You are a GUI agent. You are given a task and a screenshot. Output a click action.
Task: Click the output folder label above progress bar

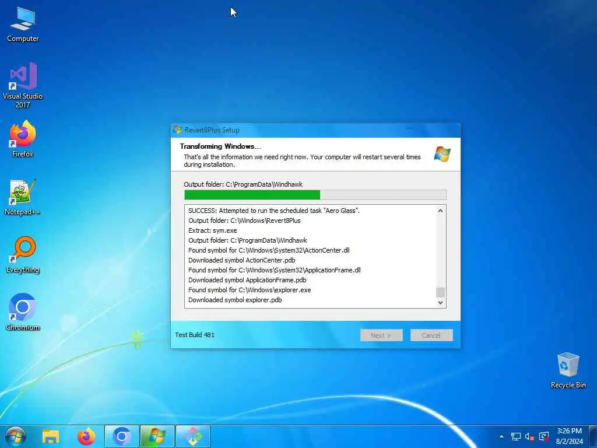(243, 184)
